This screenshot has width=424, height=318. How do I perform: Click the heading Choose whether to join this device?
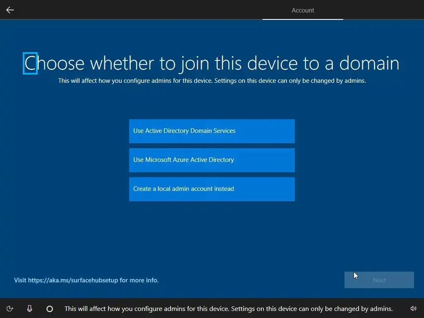(212, 63)
